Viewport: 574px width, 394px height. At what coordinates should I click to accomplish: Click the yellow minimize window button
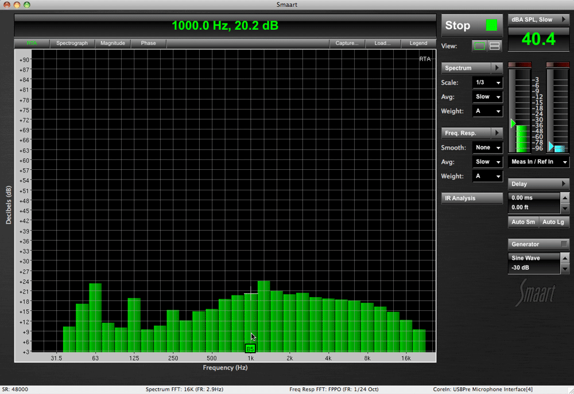tap(17, 5)
